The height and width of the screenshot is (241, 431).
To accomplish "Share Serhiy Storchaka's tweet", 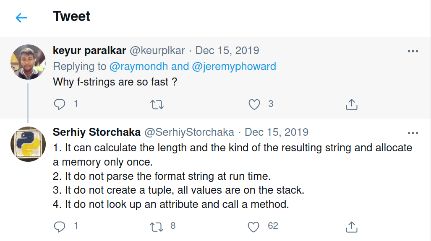I will pyautogui.click(x=351, y=227).
